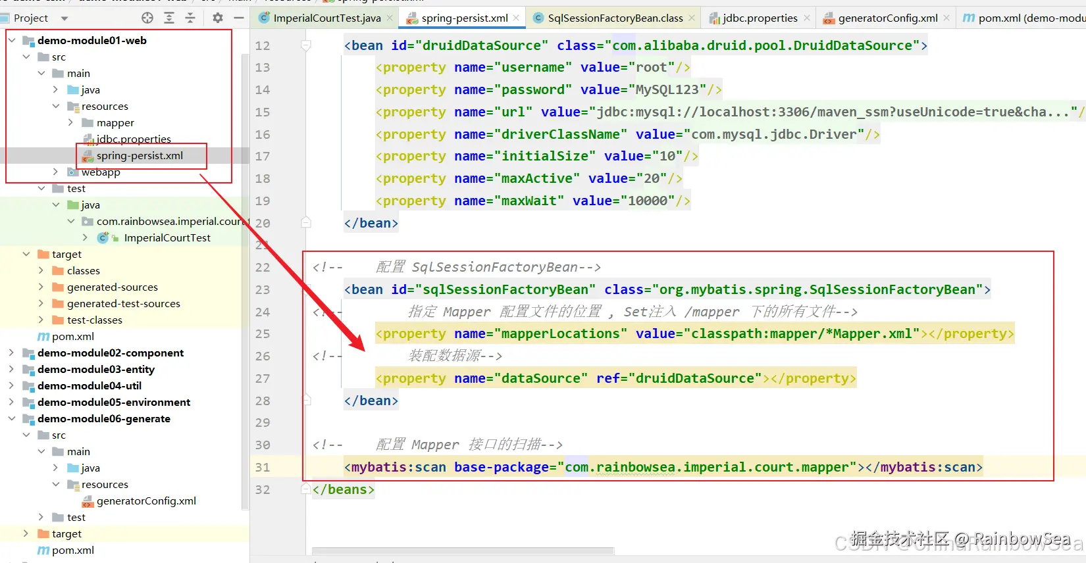Click the webapp web folder icon
The width and height of the screenshot is (1086, 563).
click(x=73, y=172)
